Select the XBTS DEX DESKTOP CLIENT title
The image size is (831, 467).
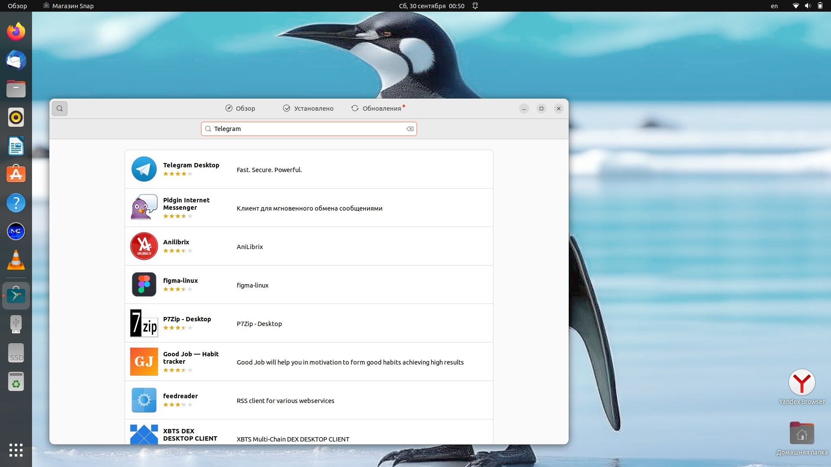[x=190, y=435]
